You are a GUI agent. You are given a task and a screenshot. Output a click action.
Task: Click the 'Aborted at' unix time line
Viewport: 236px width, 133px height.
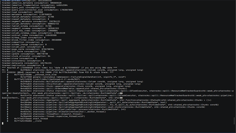(x=60, y=68)
